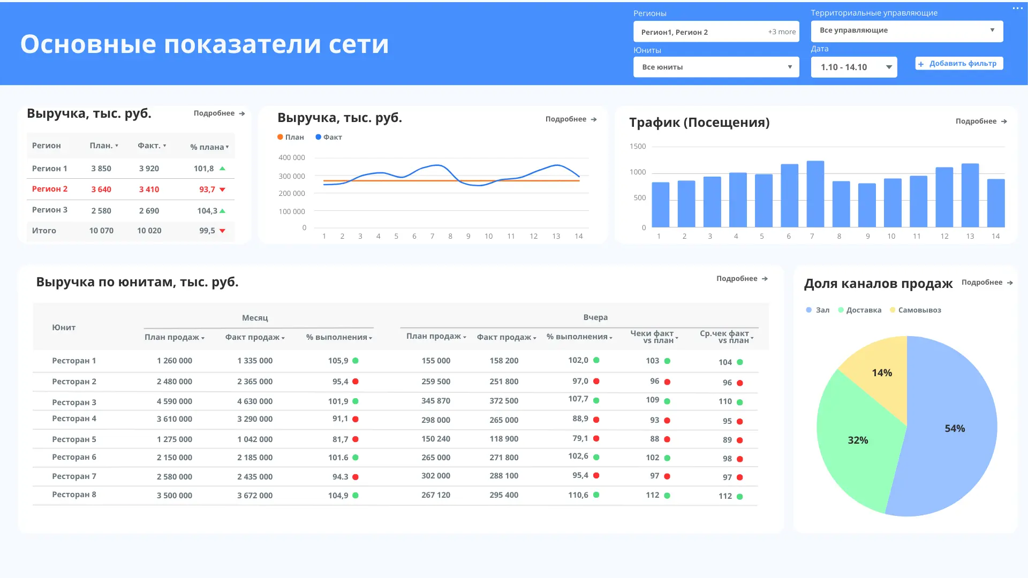Screen dimensions: 1028x578
Task: Open the % плана column sort menu
Action: 227,146
